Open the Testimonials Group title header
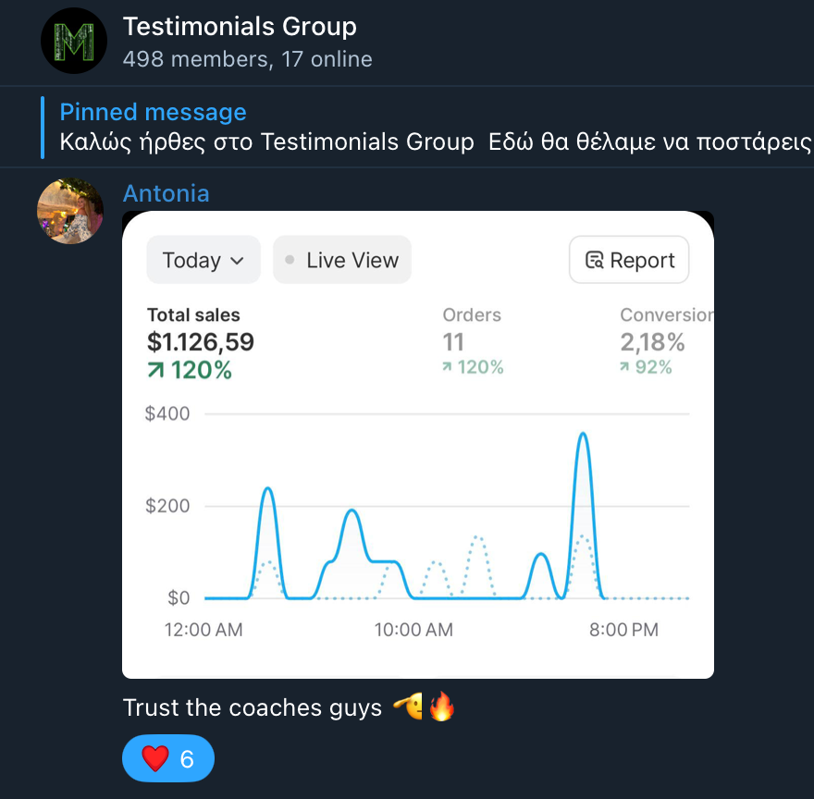Image resolution: width=814 pixels, height=799 pixels. pos(240,27)
